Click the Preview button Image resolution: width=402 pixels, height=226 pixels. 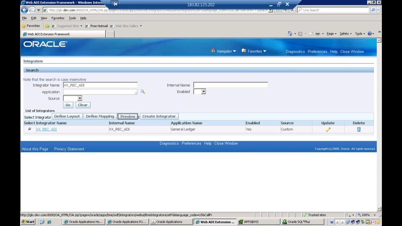pyautogui.click(x=128, y=116)
